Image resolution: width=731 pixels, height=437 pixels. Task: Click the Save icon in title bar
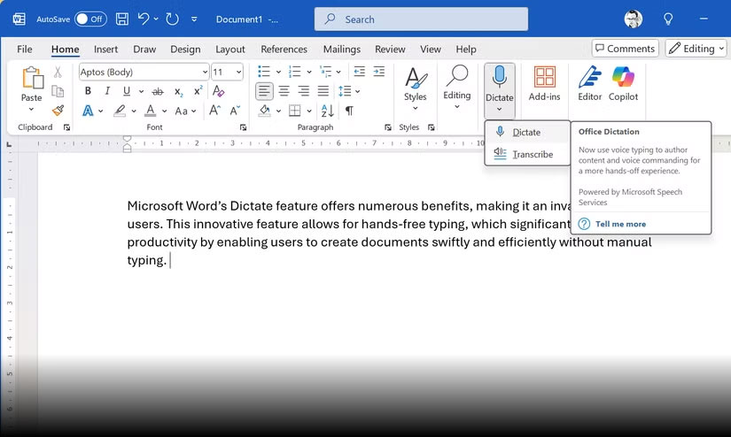121,19
